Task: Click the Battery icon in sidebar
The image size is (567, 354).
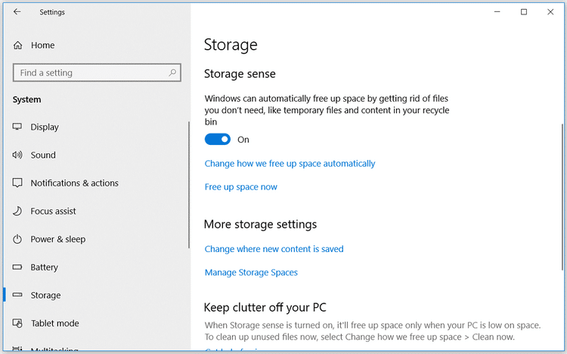Action: pos(17,267)
